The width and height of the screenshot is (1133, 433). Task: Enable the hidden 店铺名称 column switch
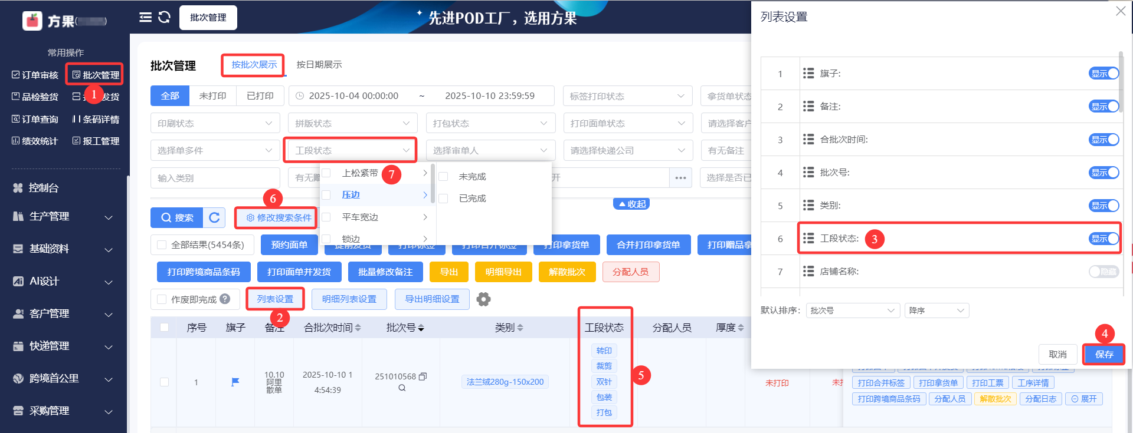(x=1103, y=272)
